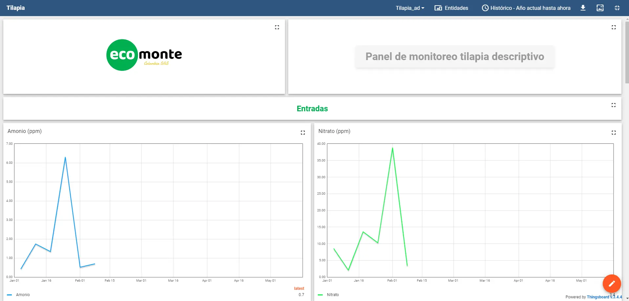Click the dashboard image export icon
Screen dimensions: 629x301
coord(600,8)
